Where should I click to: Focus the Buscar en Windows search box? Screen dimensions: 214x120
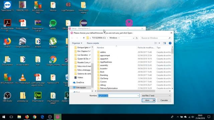156,38
